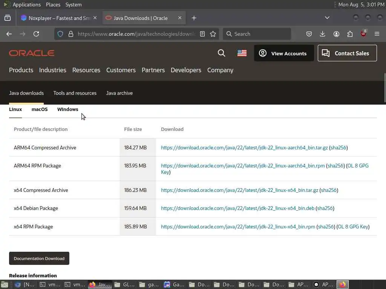Download ARM64 Compressed Archive tar.gz link
Screen dimensions: 386x289
pyautogui.click(x=244, y=148)
